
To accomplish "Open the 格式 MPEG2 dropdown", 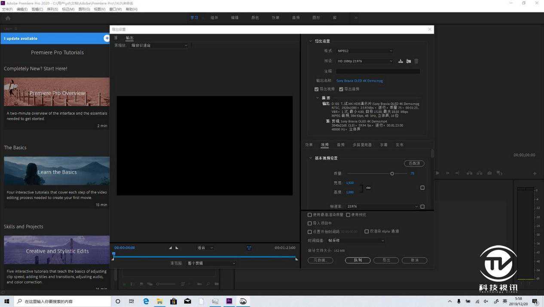I will [364, 51].
